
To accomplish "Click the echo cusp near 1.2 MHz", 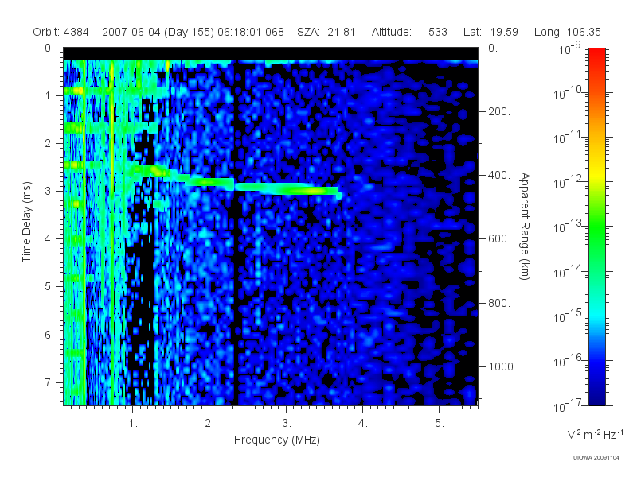I will 154,171.
